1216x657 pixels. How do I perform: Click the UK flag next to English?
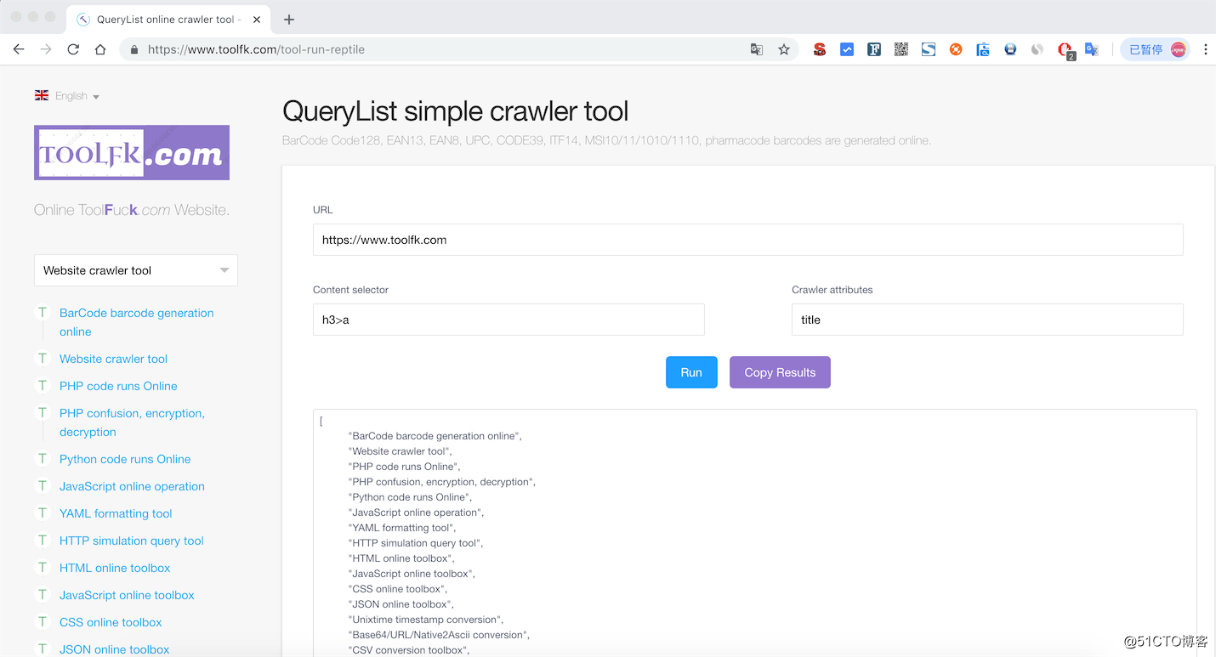(x=42, y=95)
